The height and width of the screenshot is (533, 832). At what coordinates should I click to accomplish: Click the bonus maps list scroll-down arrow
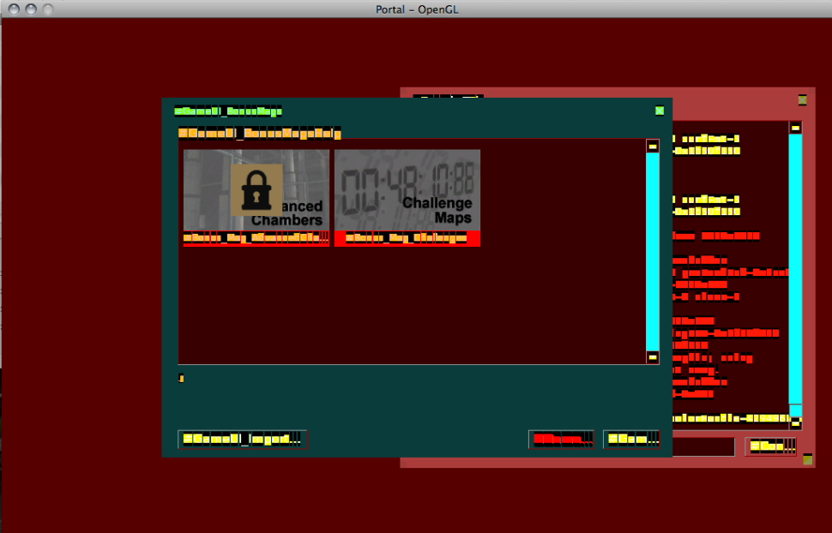click(653, 357)
